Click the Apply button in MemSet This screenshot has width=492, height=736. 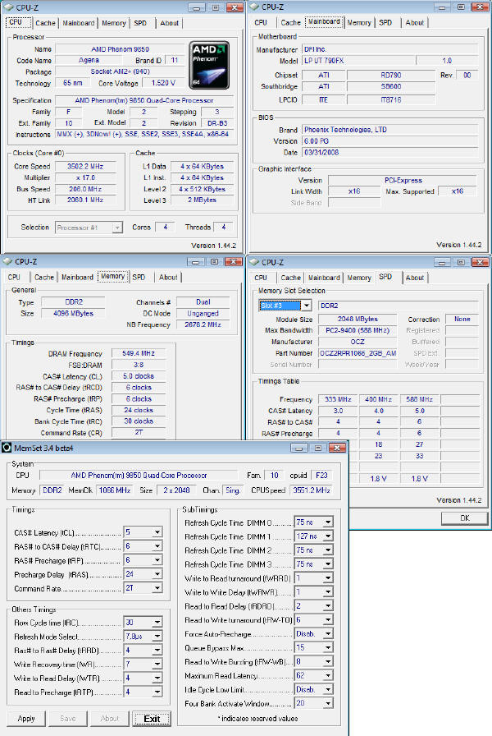[x=26, y=718]
